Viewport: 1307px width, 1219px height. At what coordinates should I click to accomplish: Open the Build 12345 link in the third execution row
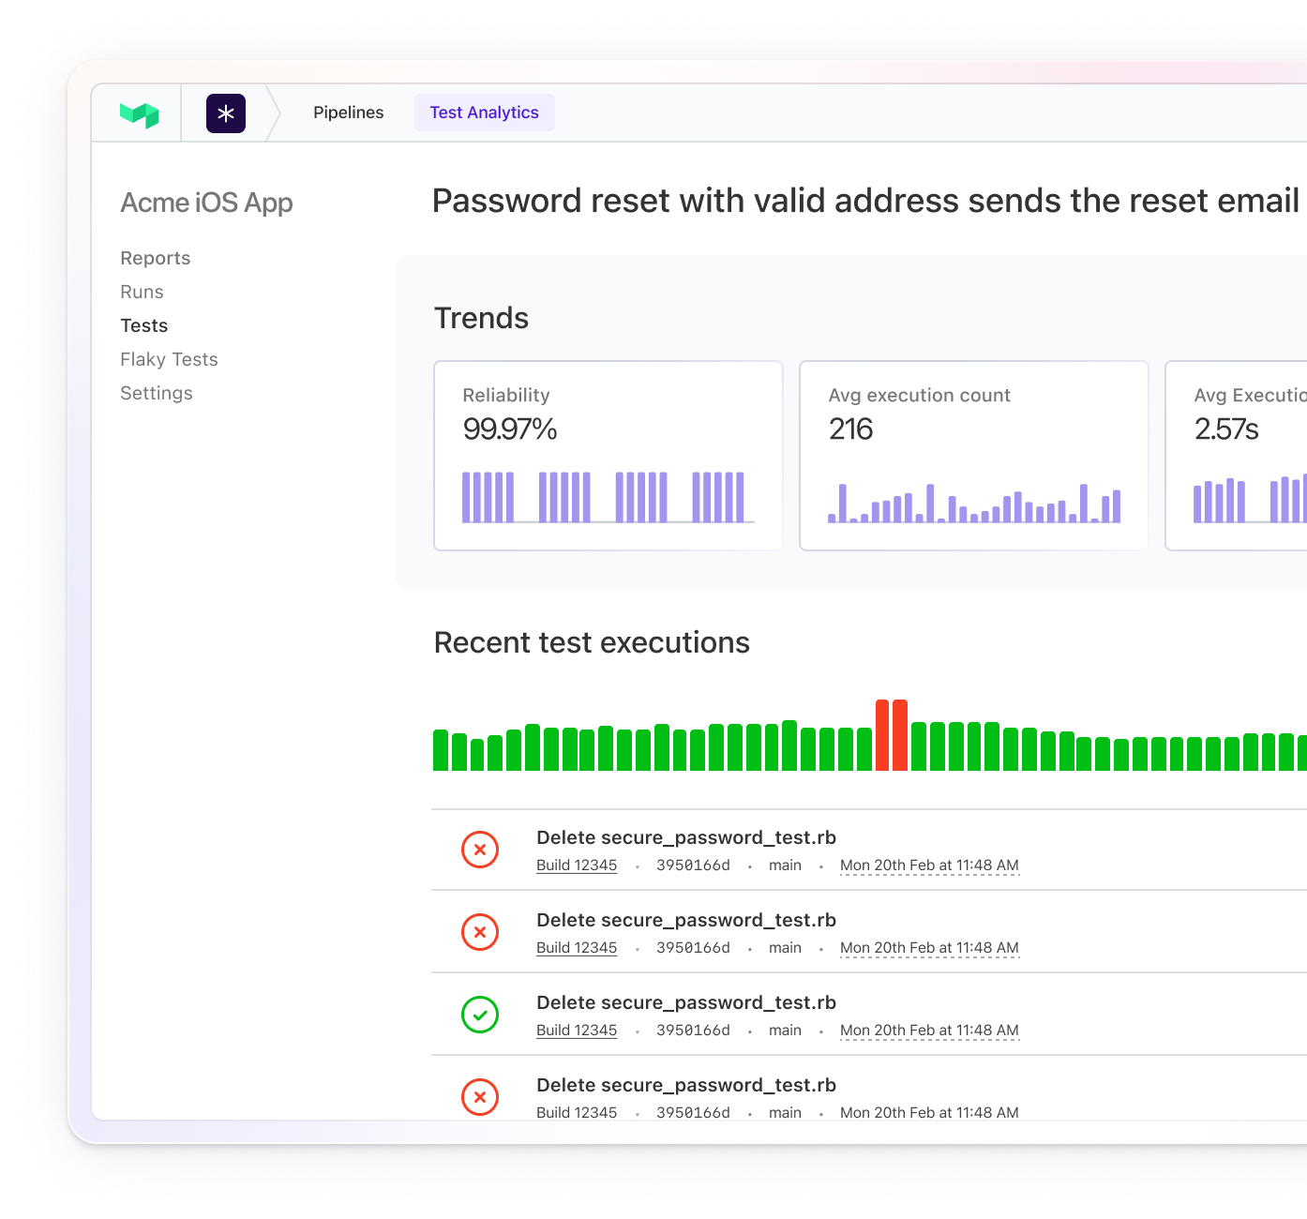pos(577,1031)
